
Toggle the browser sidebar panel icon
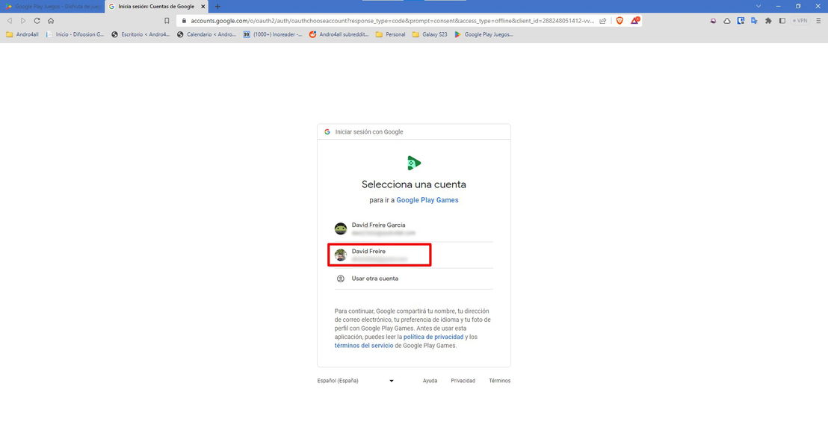point(782,21)
